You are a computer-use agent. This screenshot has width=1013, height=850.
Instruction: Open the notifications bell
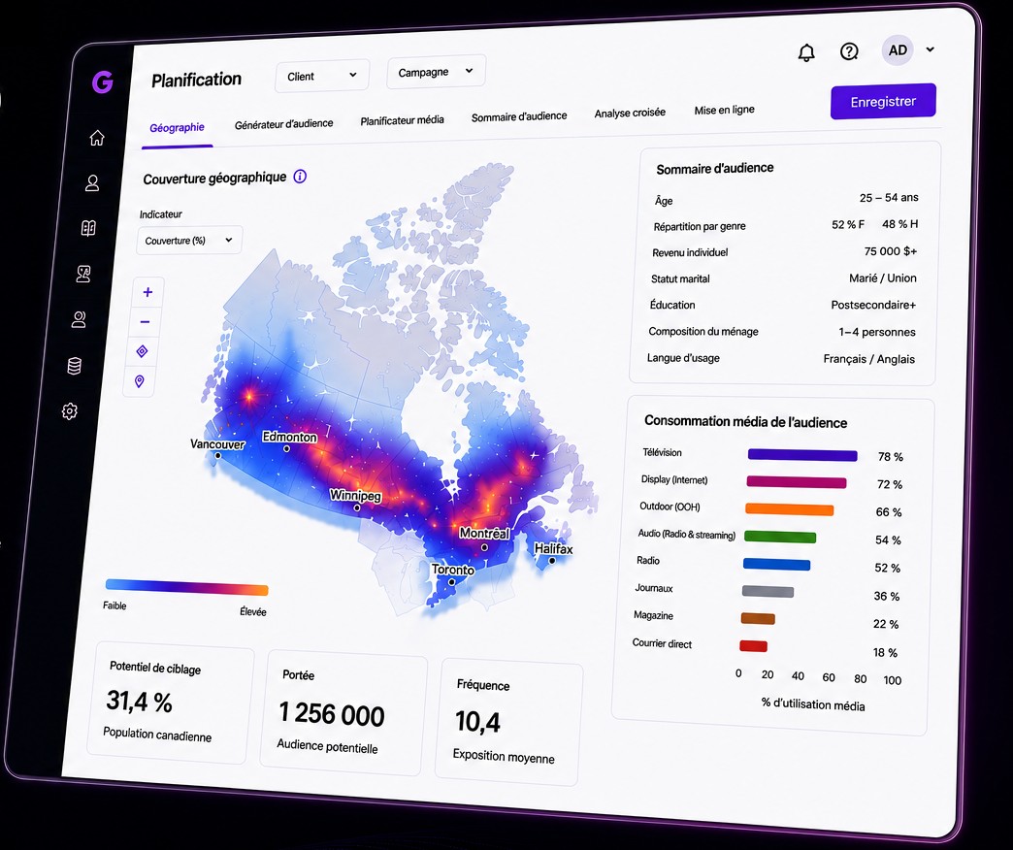(806, 52)
